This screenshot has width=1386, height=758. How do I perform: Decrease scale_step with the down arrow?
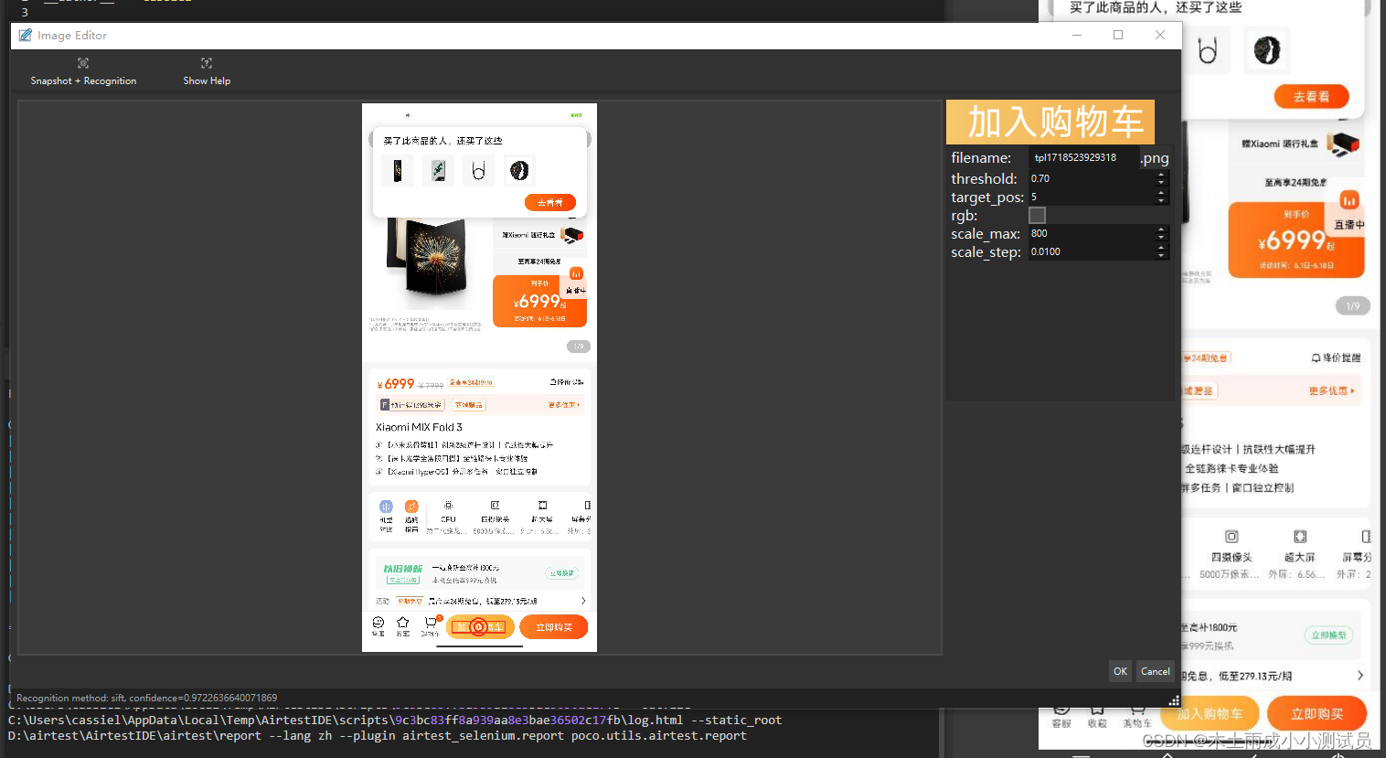click(x=1161, y=256)
